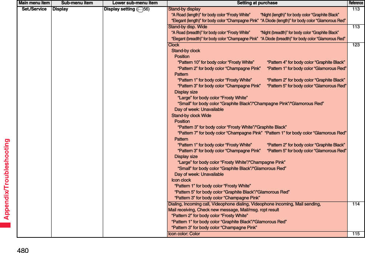Screen dimensions: 365x253
Task: Open reference page 115 for Icon color
Action: coord(356,233)
